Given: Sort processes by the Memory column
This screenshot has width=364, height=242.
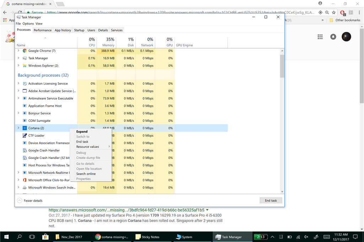Looking at the screenshot, I should (107, 42).
